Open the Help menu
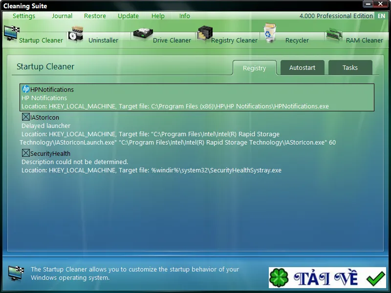The image size is (391, 293). 158,16
